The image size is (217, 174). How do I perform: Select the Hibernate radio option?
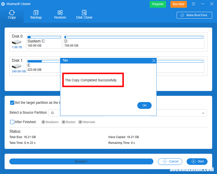80,122
